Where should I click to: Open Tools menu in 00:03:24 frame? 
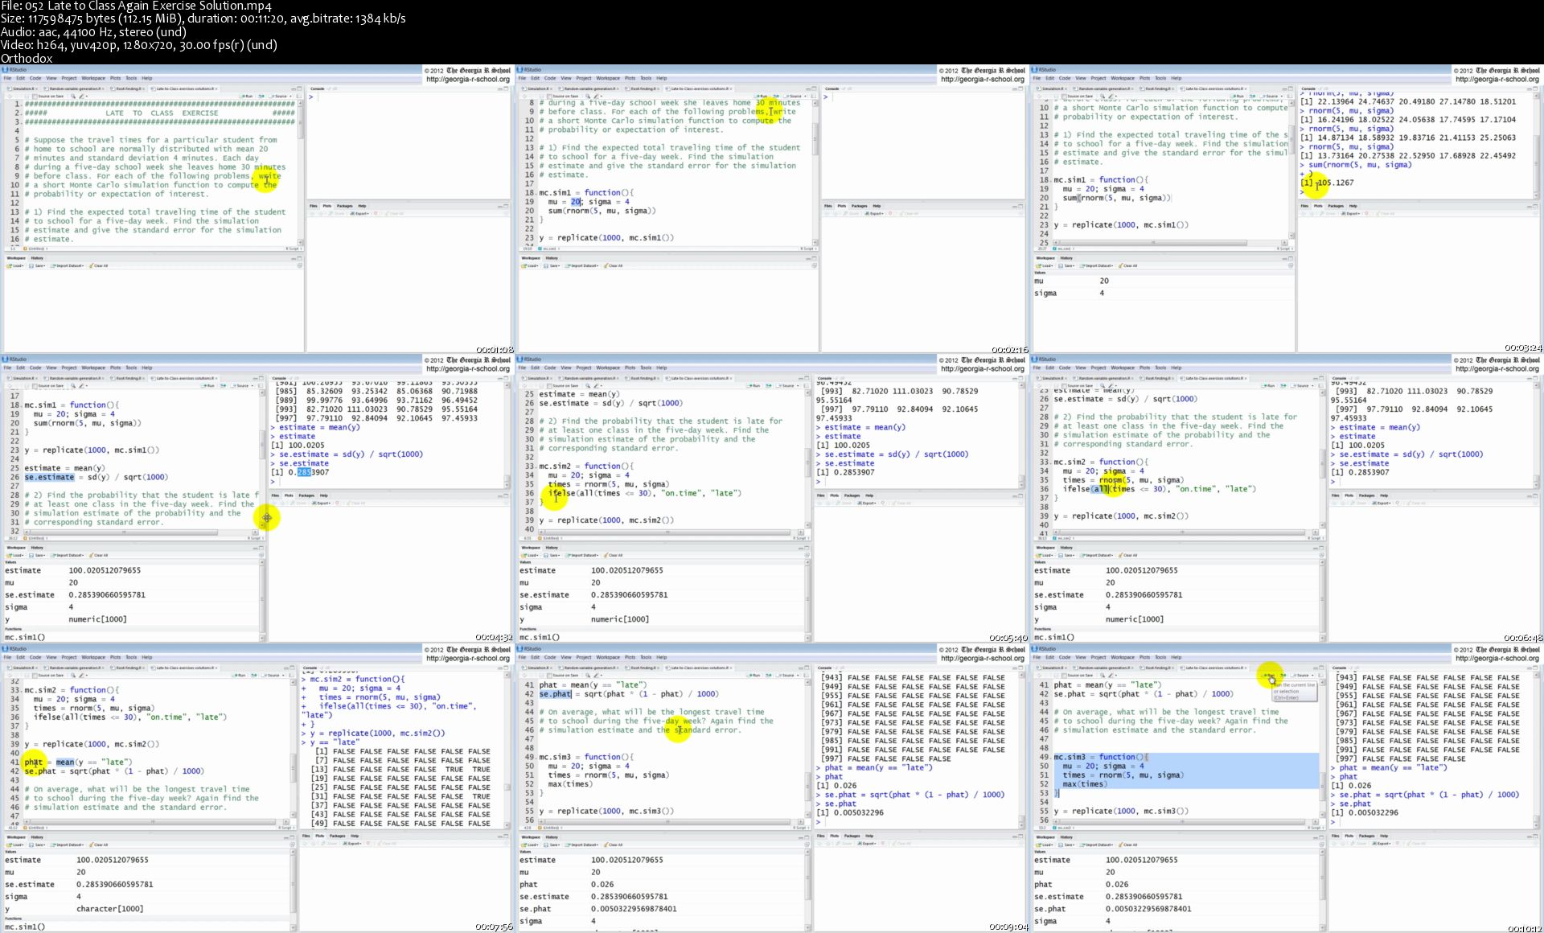(x=1160, y=78)
